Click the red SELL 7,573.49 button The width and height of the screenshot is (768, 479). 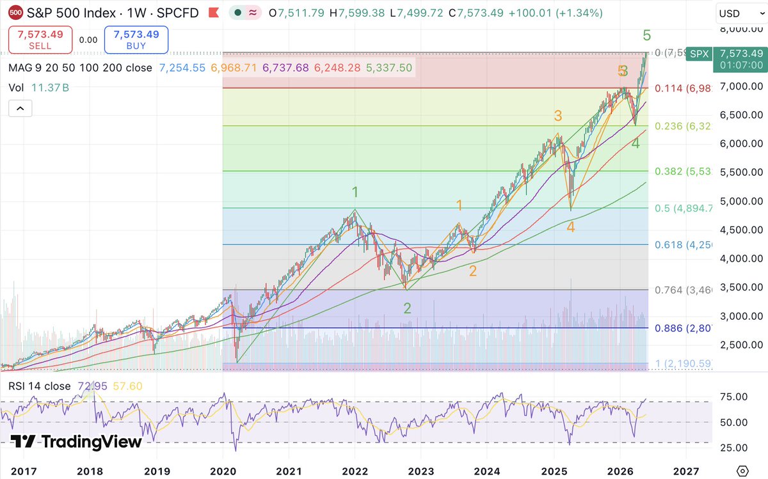(x=41, y=40)
